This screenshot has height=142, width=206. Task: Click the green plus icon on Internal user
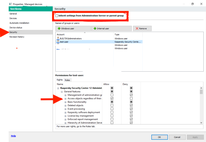click(x=95, y=28)
